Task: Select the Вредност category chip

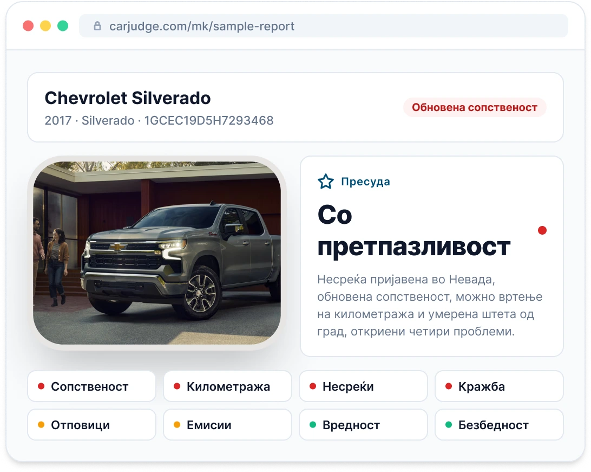Action: pyautogui.click(x=363, y=425)
